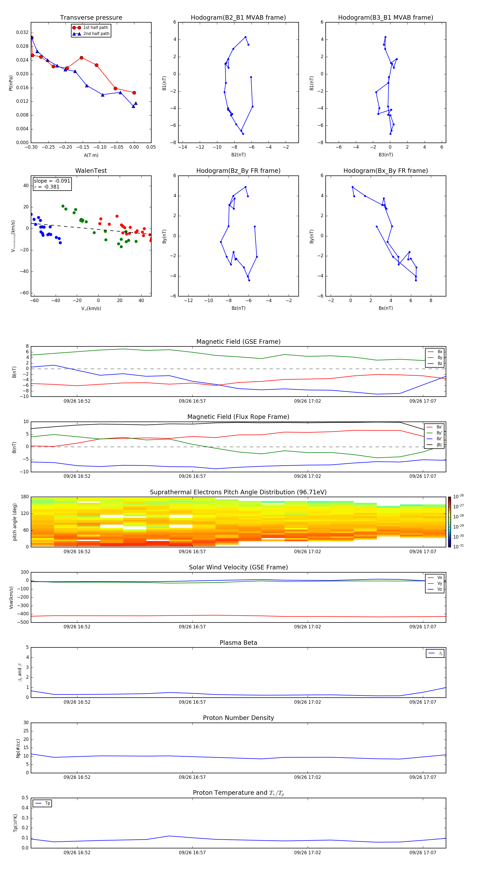This screenshot has height=876, width=477.
Task: Select the "By" entry in GSE legend
Action: [435, 358]
